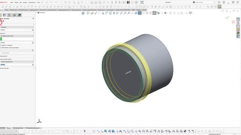Select the Pan view tool icon

[x=114, y=13]
